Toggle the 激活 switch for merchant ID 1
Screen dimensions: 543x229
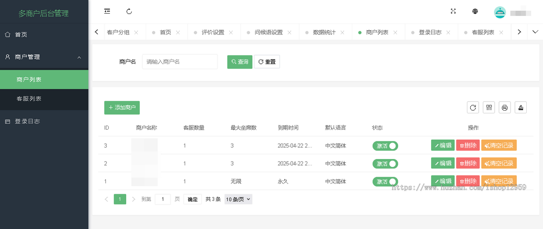pos(385,182)
